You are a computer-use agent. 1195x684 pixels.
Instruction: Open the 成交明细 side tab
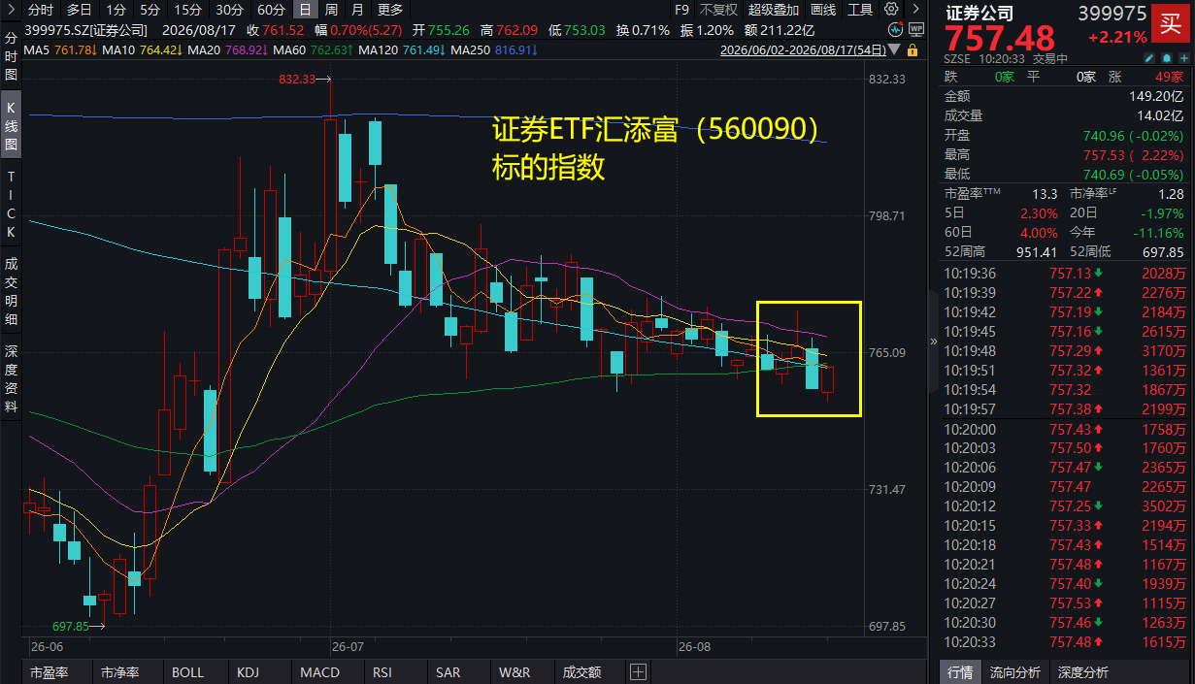click(11, 290)
